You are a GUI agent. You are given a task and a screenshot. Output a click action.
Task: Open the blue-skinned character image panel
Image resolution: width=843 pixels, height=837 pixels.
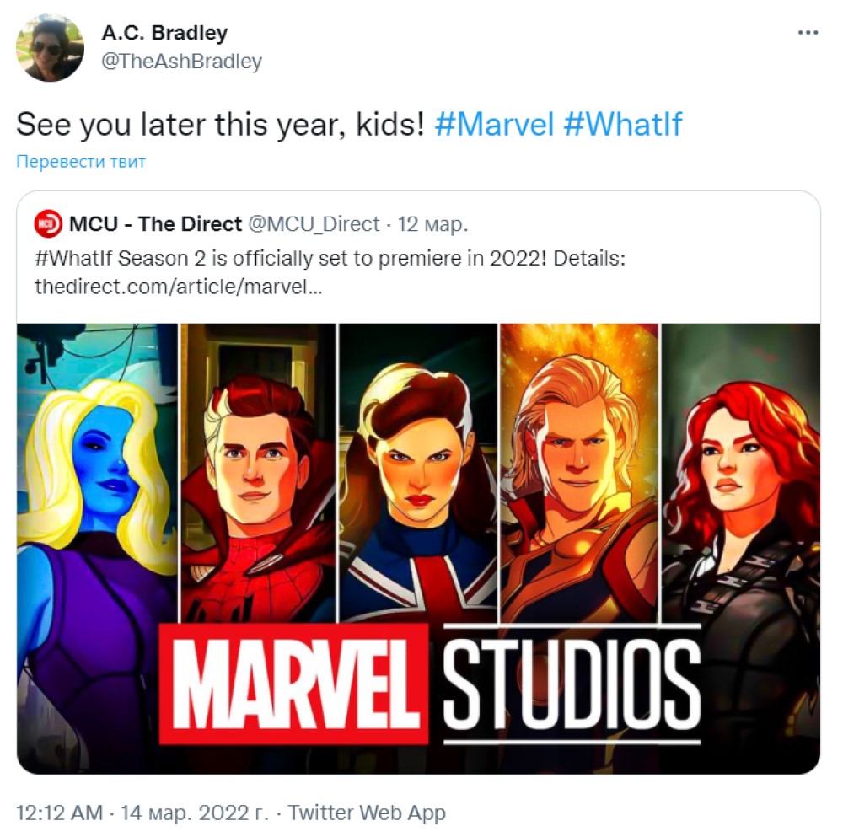tap(97, 484)
